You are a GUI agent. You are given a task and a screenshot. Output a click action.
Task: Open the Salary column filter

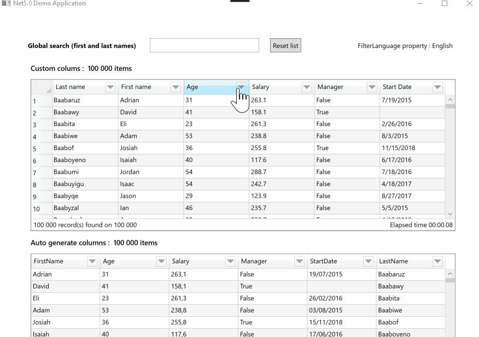(x=306, y=87)
